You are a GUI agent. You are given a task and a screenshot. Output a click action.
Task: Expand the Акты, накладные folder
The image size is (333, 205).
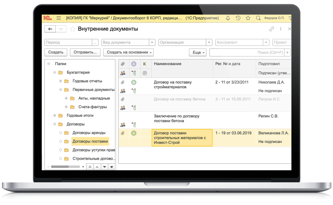coord(66,98)
